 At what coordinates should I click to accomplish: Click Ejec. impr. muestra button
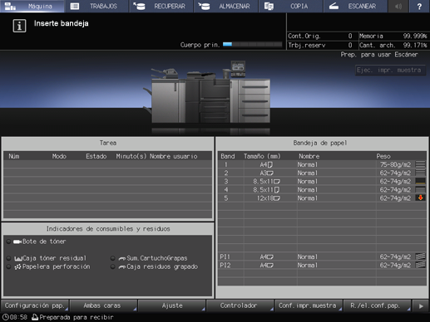coord(390,70)
